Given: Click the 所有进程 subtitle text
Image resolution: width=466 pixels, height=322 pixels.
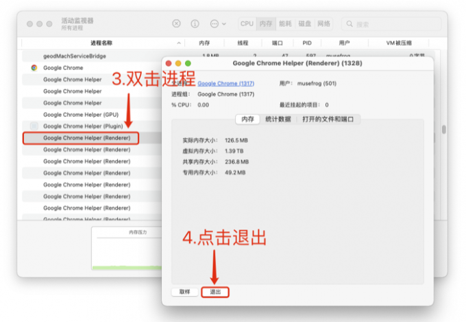Looking at the screenshot, I should click(72, 28).
